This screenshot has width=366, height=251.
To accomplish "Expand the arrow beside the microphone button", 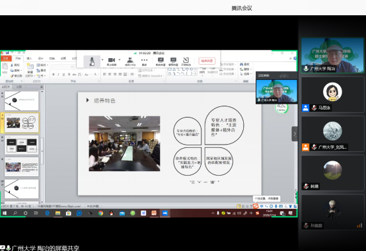I will [102, 59].
